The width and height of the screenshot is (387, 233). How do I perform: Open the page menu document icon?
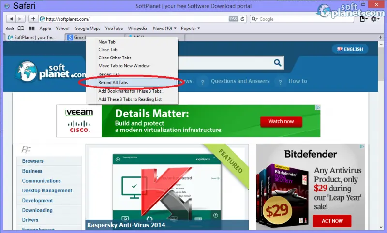(363, 19)
